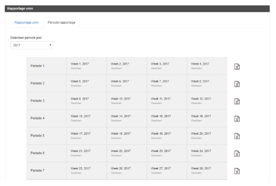
Task: Pick the Week 20, 2017 cell
Action: pyautogui.click(x=207, y=136)
